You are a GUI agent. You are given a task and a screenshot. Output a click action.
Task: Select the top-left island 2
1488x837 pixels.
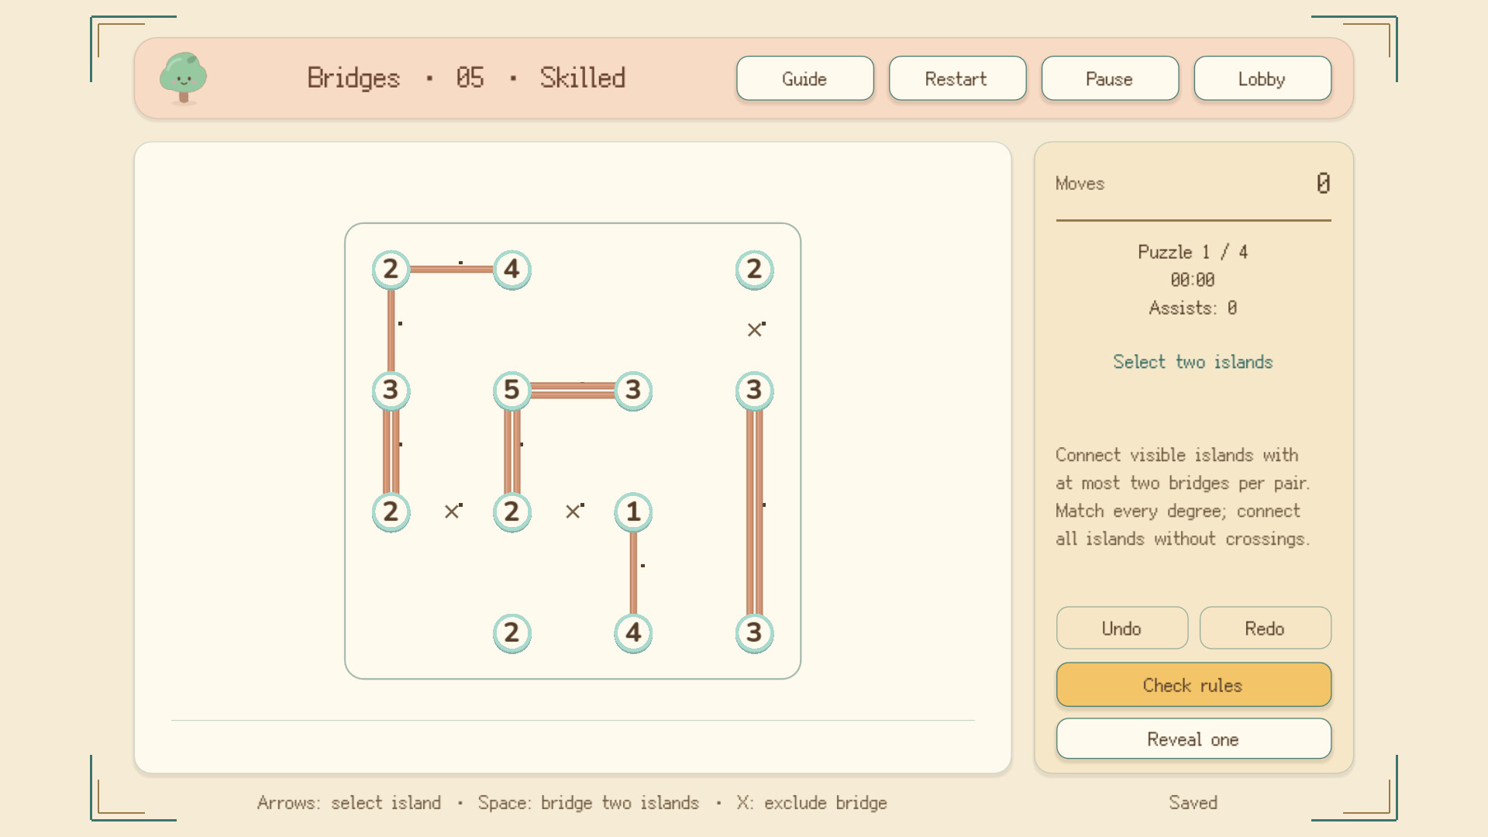coord(391,270)
